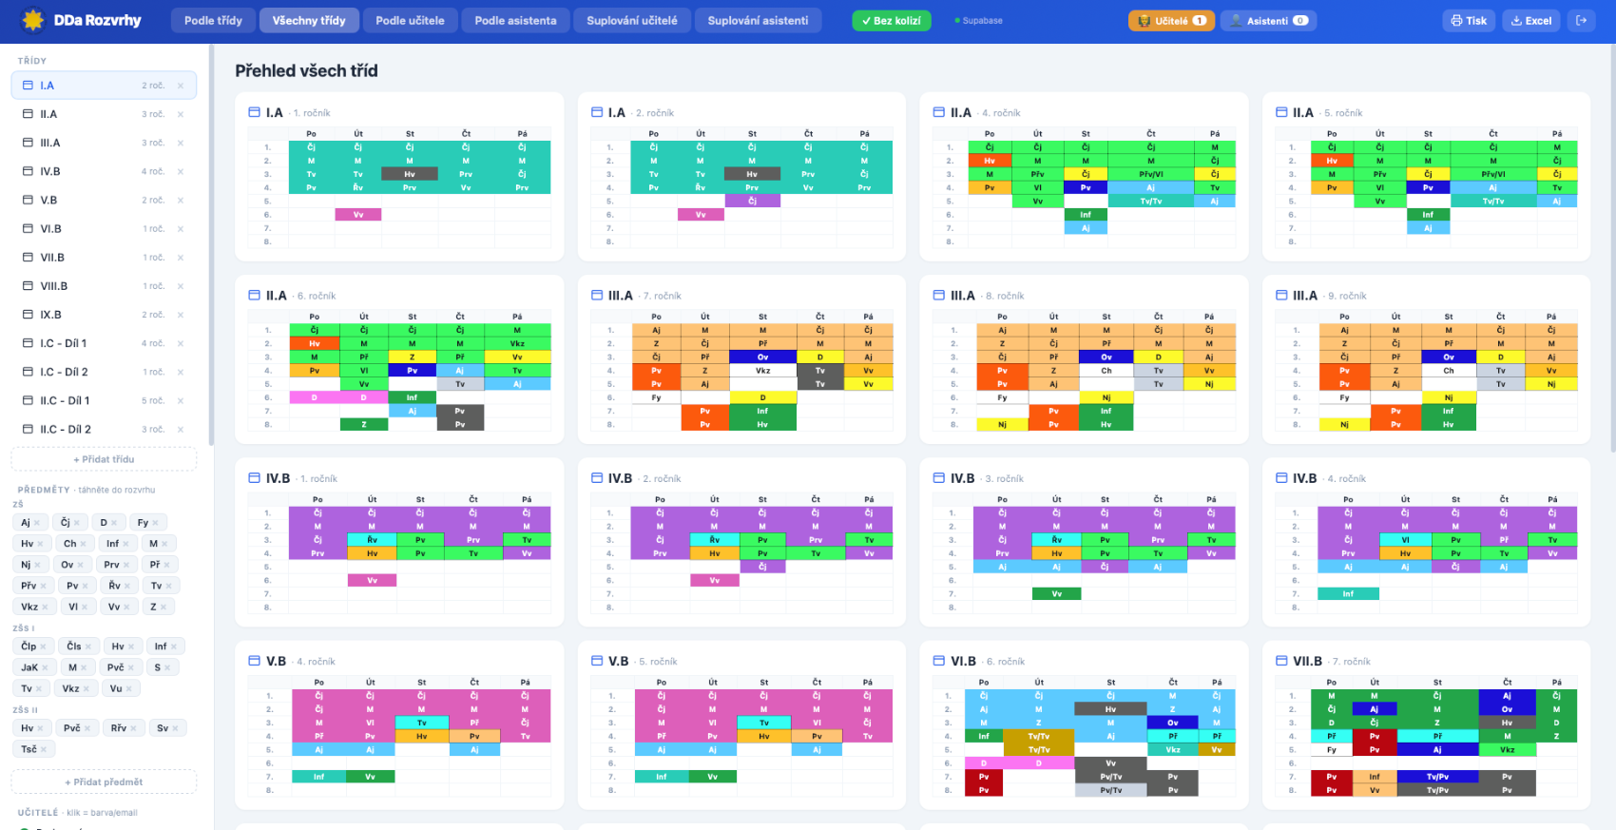Remove class I.A with its x icon

point(181,86)
